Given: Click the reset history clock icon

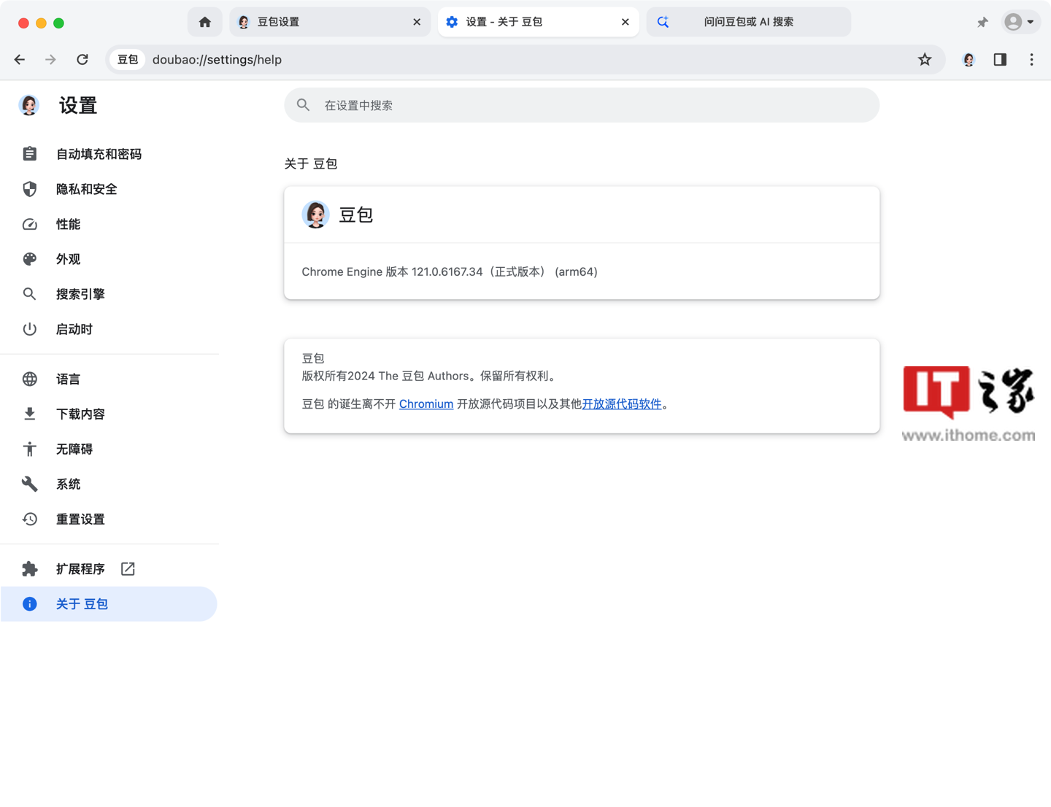Looking at the screenshot, I should [x=29, y=519].
